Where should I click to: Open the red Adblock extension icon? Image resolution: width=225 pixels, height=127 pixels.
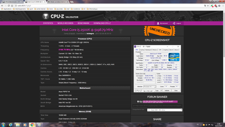(x=216, y=6)
